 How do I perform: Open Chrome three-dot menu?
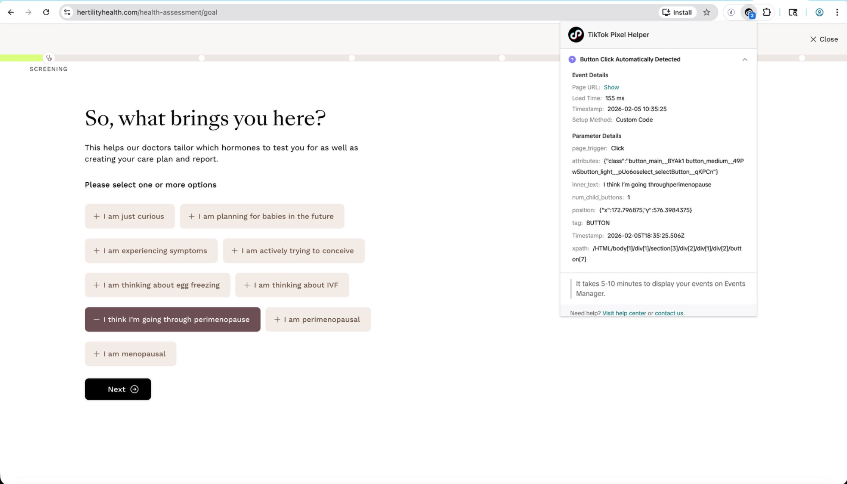coord(837,12)
